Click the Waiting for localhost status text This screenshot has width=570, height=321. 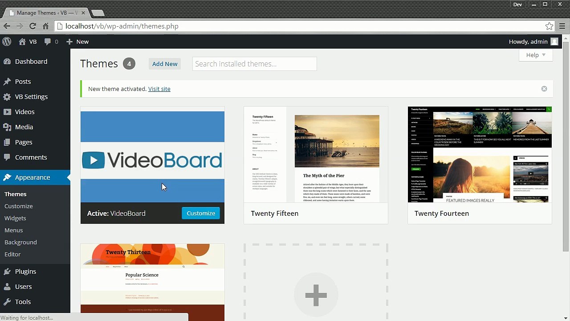click(27, 317)
